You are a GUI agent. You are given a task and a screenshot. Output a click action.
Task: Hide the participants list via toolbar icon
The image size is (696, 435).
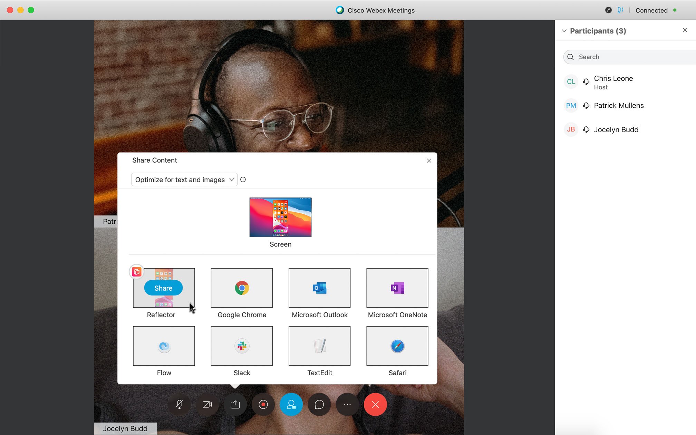291,404
